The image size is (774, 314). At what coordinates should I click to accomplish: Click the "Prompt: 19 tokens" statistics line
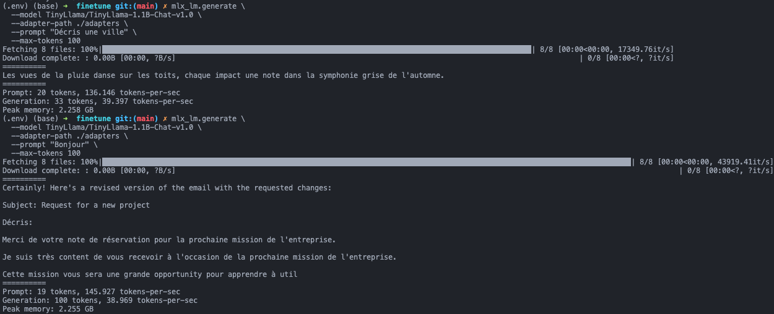coord(91,292)
